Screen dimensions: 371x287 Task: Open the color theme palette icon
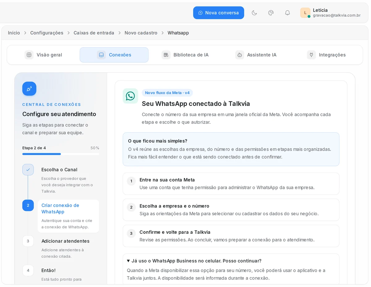[x=271, y=13]
